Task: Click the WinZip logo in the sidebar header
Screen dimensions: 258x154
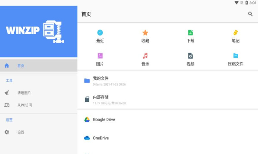Action: point(35,32)
